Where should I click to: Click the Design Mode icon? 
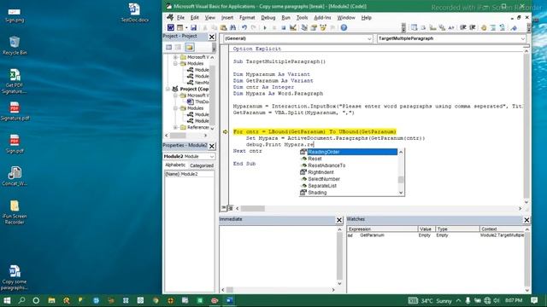pos(293,27)
